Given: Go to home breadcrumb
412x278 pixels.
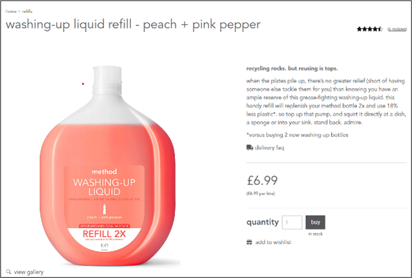Looking at the screenshot, I should click(x=11, y=11).
